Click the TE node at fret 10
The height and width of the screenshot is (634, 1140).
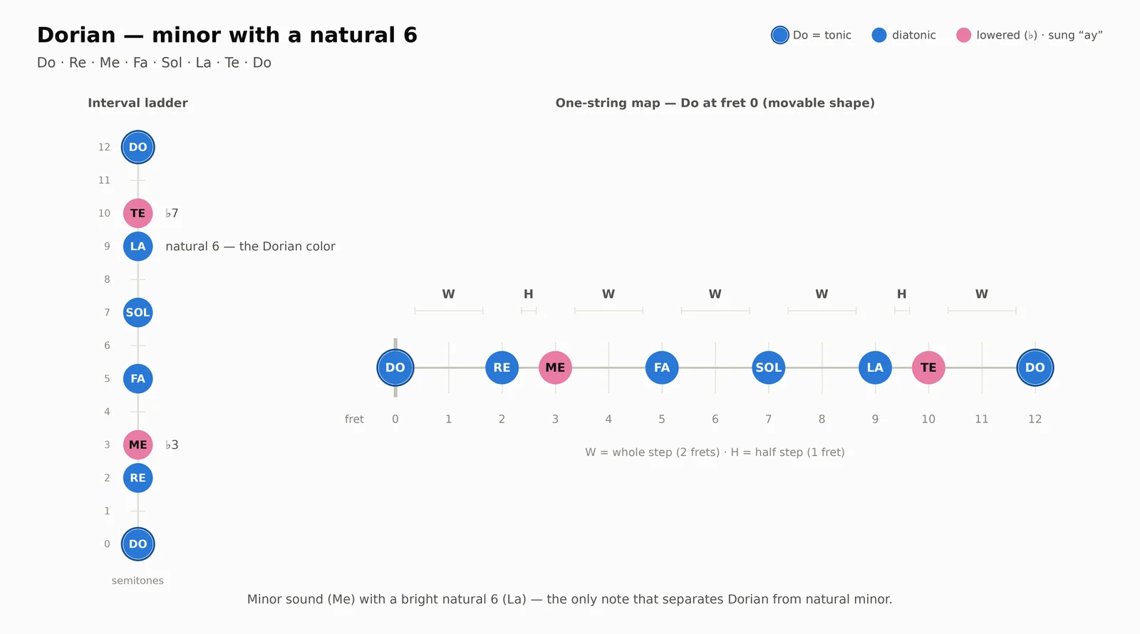(928, 368)
